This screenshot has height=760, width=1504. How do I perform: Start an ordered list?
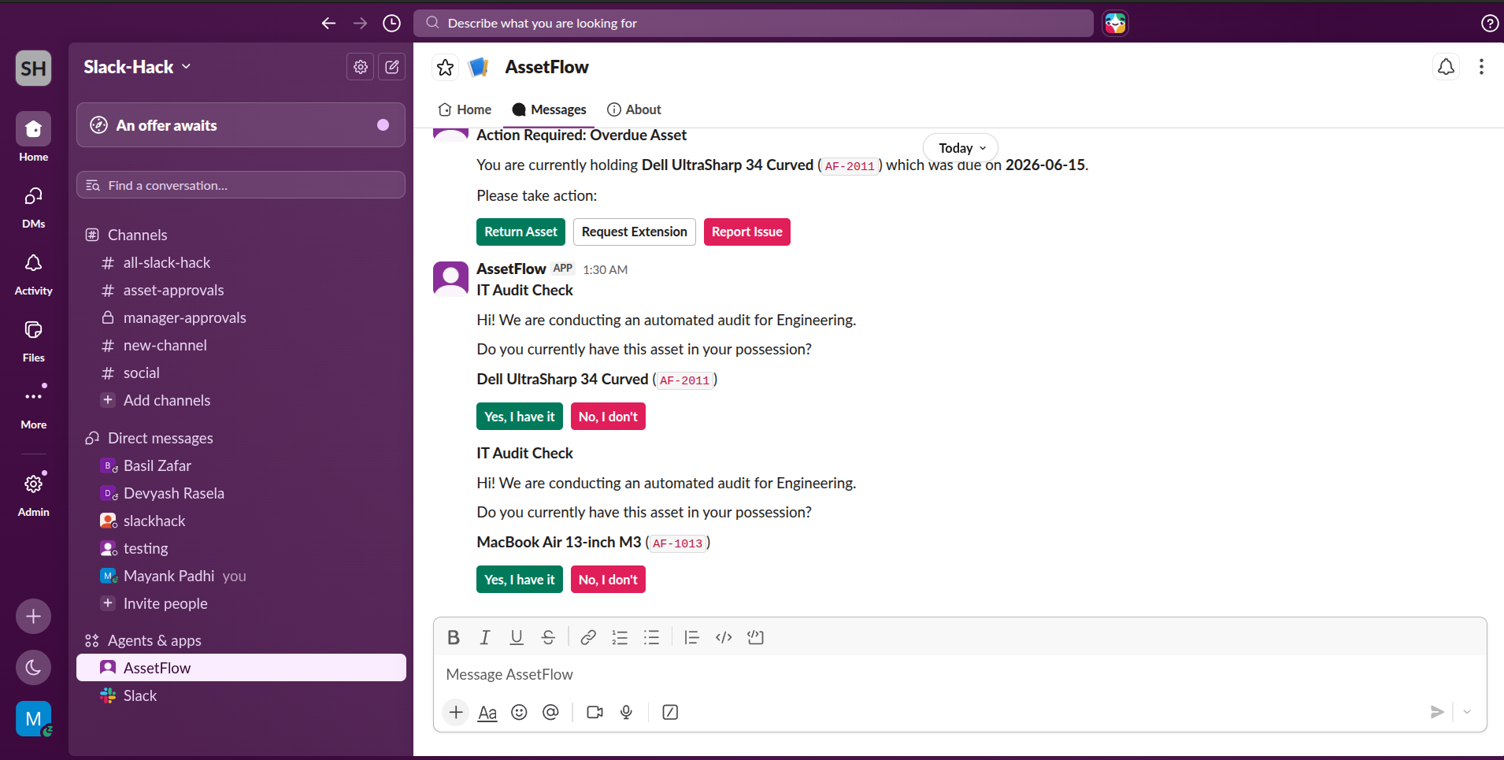(620, 637)
